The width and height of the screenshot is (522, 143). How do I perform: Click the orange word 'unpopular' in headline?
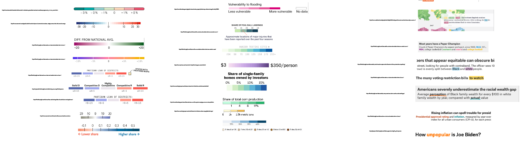pyautogui.click(x=438, y=135)
